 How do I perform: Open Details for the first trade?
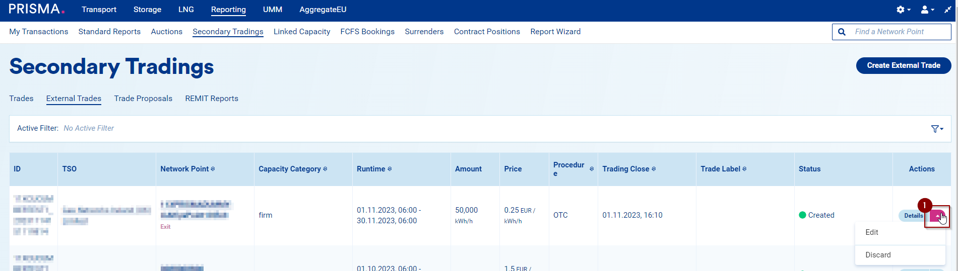[913, 216]
